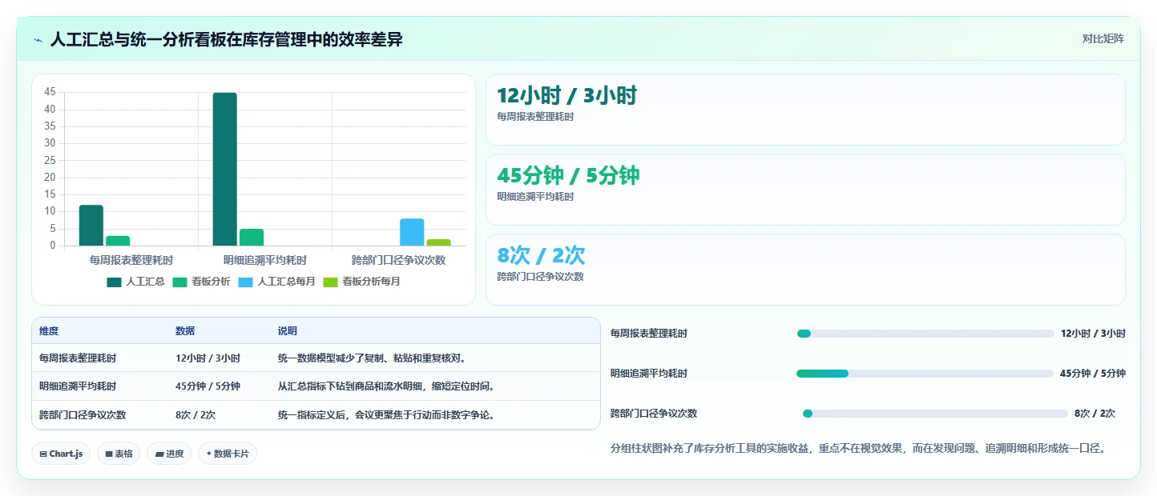
Task: Open the 8次 / 2次 data card
Action: (x=805, y=270)
